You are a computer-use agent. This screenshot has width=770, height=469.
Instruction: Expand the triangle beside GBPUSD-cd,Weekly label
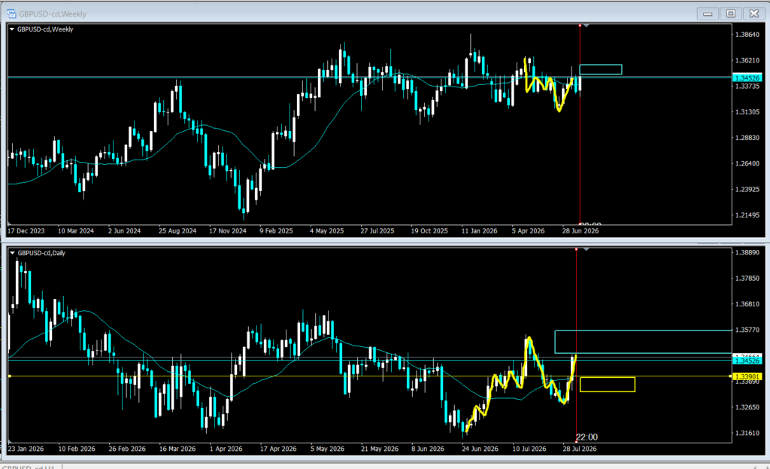click(12, 29)
